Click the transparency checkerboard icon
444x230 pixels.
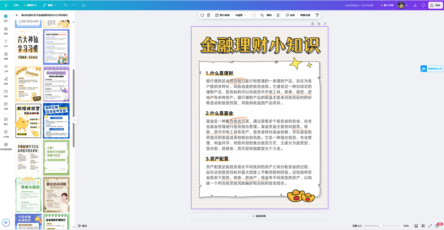click(279, 15)
